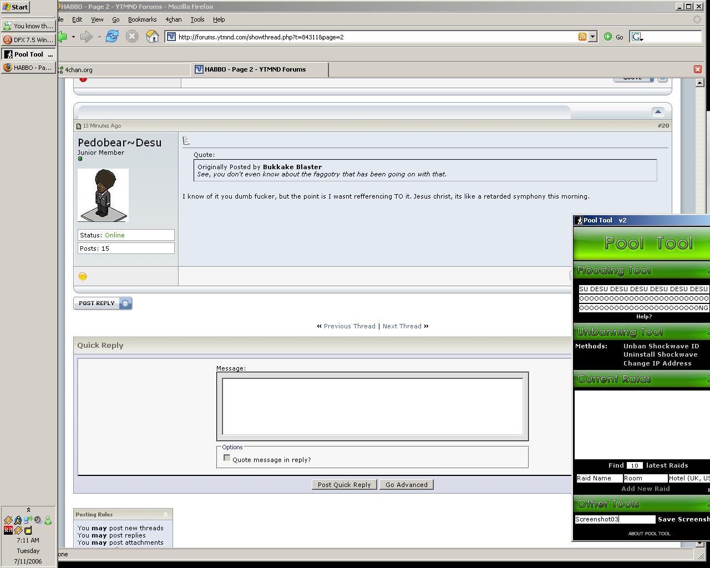Click the POST REPLY button
Viewport: 710px width, 568px height.
click(103, 303)
